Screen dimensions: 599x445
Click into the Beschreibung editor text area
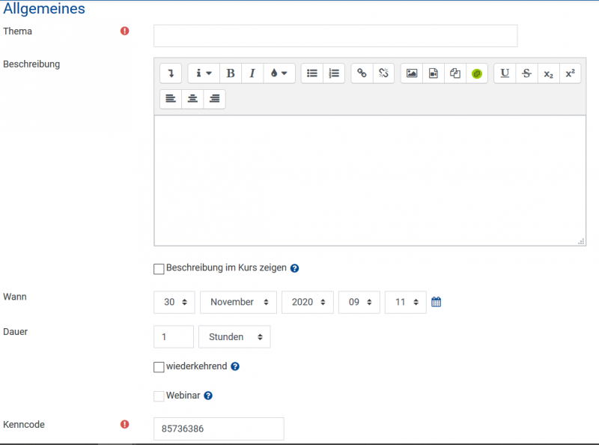point(370,181)
